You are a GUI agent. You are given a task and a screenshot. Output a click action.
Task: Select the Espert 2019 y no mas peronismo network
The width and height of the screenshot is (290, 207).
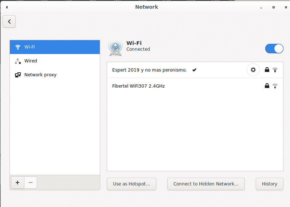pos(149,70)
